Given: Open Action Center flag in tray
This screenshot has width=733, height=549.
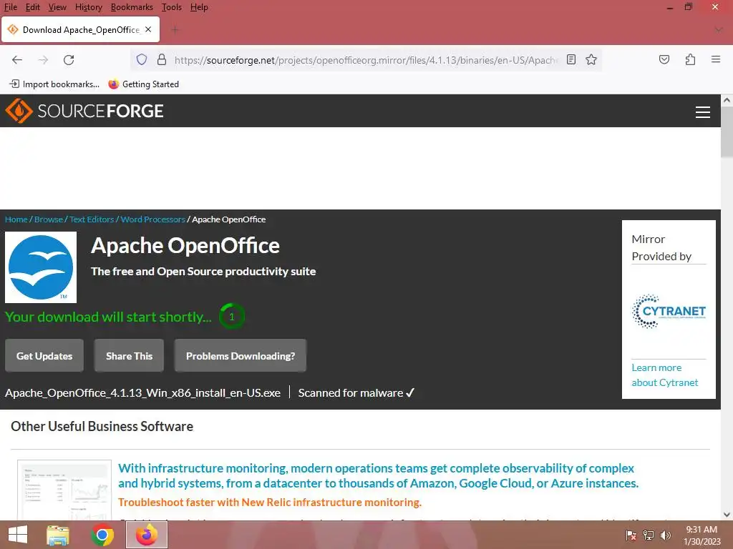Looking at the screenshot, I should coord(631,535).
